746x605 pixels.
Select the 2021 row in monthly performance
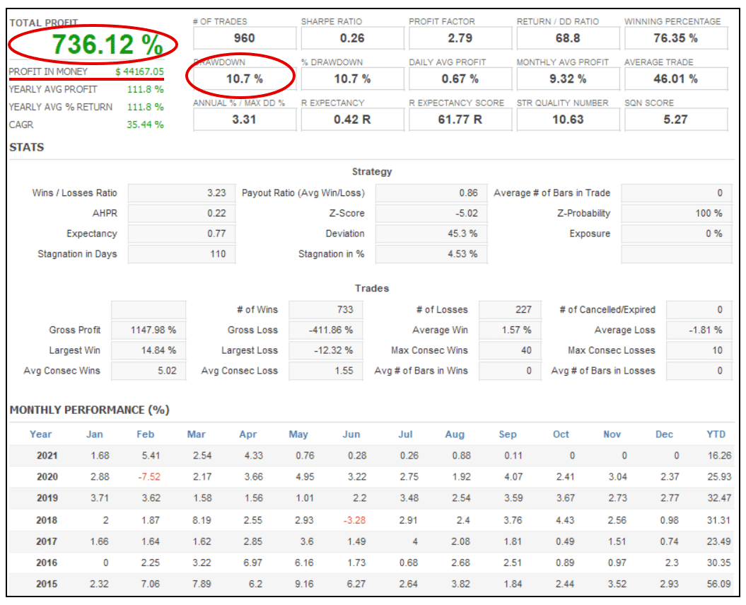[x=47, y=455]
